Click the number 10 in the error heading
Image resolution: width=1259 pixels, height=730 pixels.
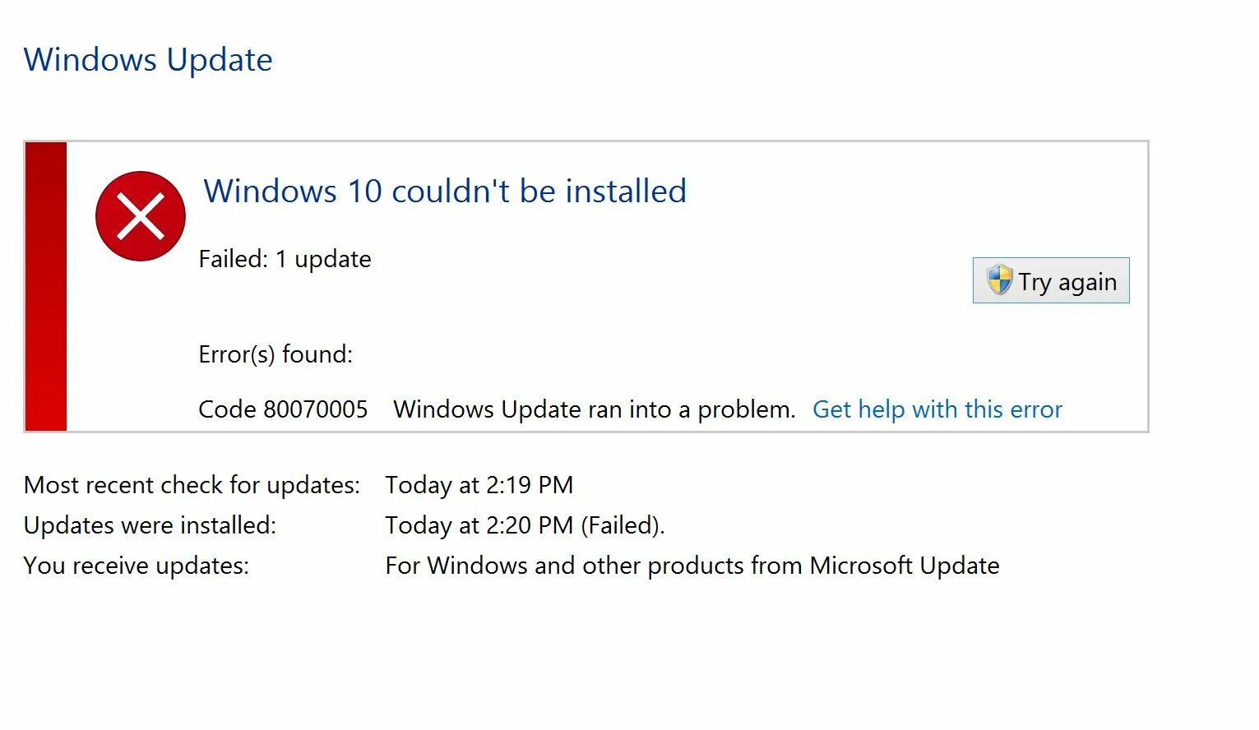point(364,192)
